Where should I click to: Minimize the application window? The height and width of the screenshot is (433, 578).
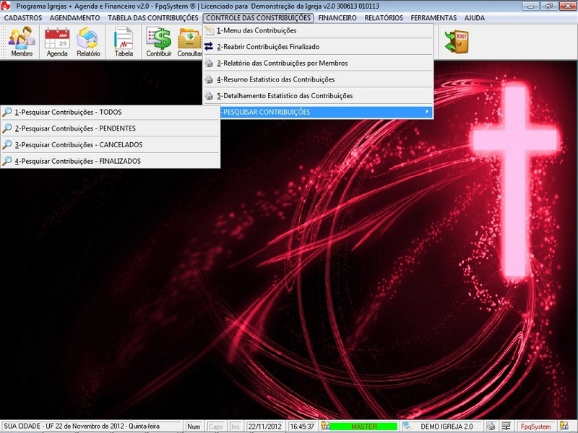click(x=531, y=6)
